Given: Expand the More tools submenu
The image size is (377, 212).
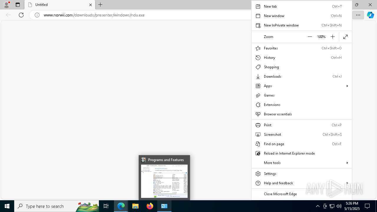Looking at the screenshot, I should [302, 163].
